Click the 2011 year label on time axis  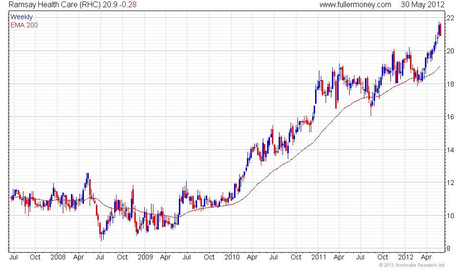tap(318, 257)
